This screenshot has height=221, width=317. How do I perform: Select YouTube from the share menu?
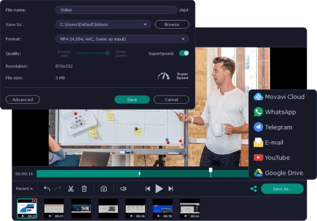[x=272, y=158]
